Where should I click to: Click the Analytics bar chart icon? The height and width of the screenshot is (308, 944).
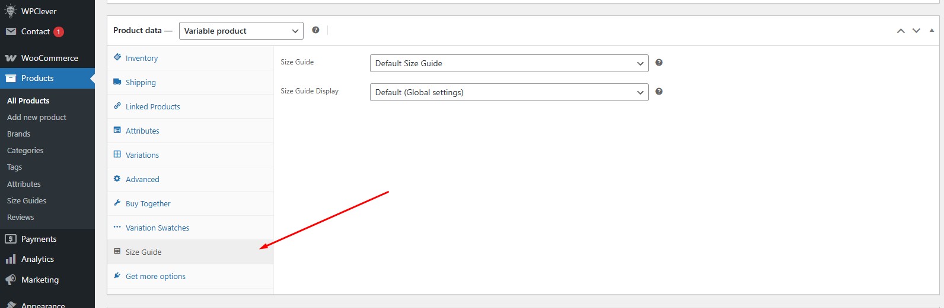(11, 259)
